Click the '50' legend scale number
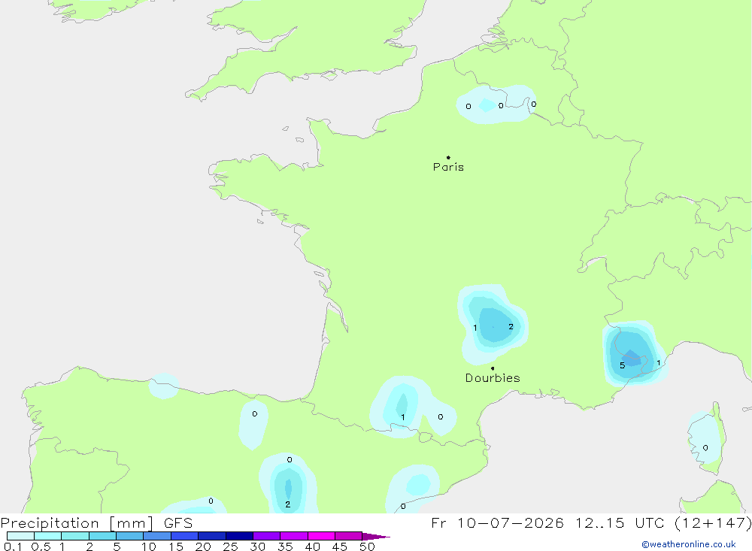Viewport: 752px width, 551px height. click(367, 546)
